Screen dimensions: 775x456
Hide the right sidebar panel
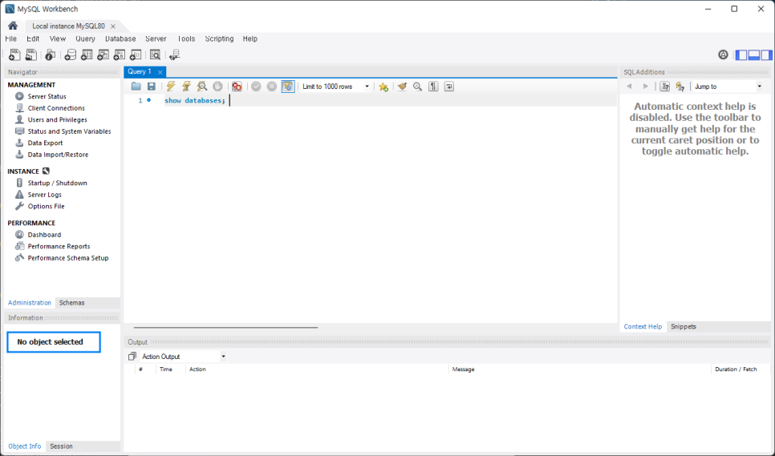pyautogui.click(x=766, y=54)
